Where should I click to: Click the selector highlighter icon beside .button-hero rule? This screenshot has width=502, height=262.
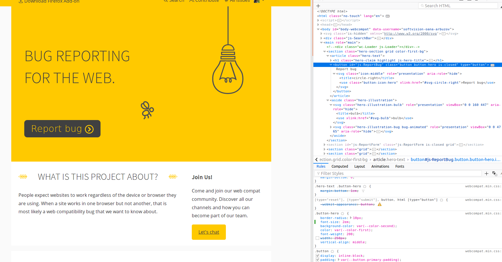pos(343,213)
